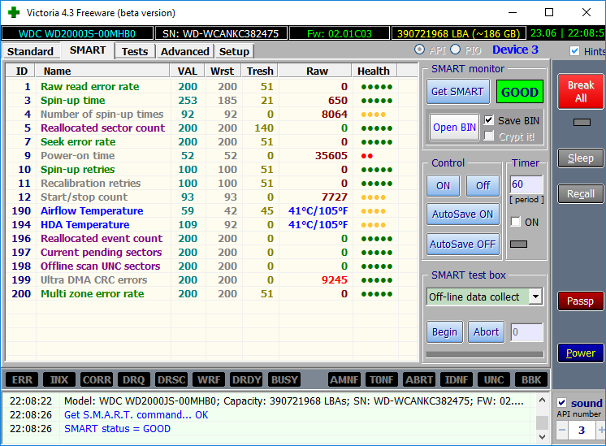
Task: Toggle the sound checkbox
Action: click(562, 403)
